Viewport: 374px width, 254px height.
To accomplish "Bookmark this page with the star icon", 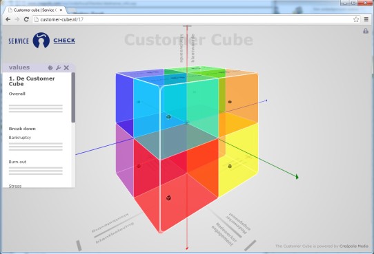I will tap(356, 19).
